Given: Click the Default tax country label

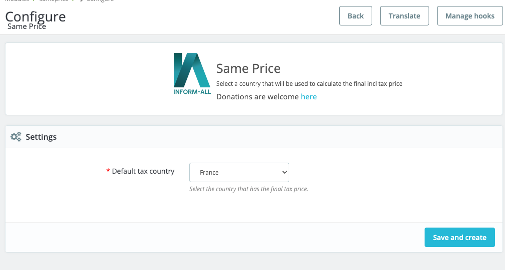Looking at the screenshot, I should click(143, 171).
